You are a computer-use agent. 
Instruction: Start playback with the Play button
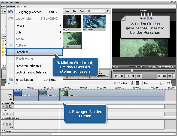coord(116,76)
